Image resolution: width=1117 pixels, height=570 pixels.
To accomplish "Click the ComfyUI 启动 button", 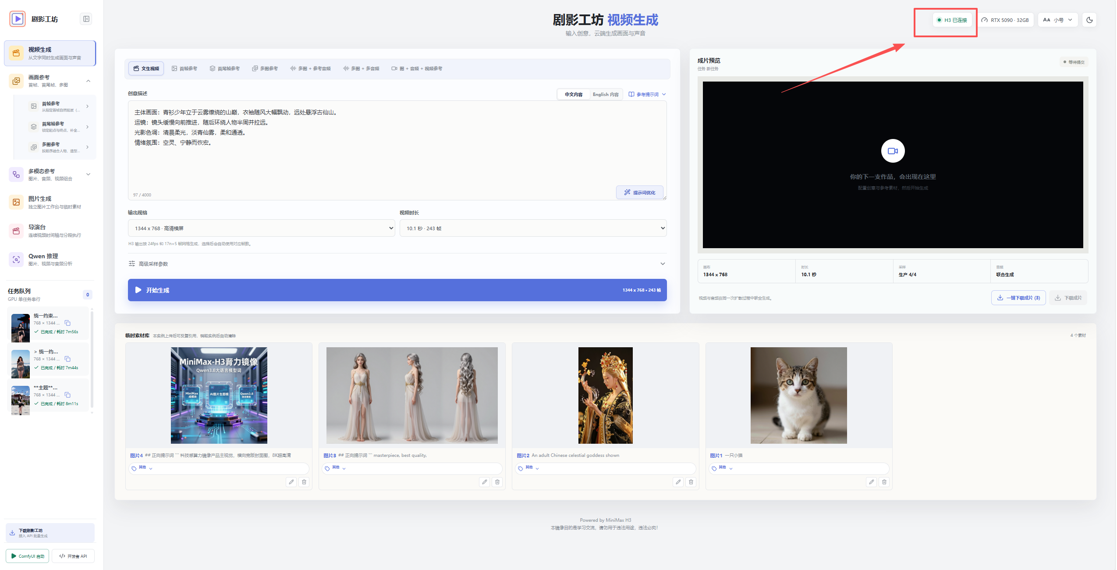I will click(27, 556).
